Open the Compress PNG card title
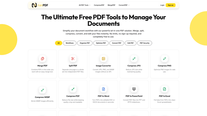The width and height of the screenshot is (207, 116). [x=165, y=66]
